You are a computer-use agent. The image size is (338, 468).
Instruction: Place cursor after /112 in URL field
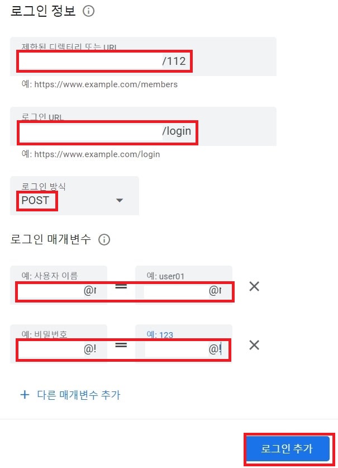point(187,61)
